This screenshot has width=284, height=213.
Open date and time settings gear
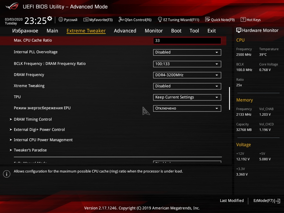click(50, 19)
